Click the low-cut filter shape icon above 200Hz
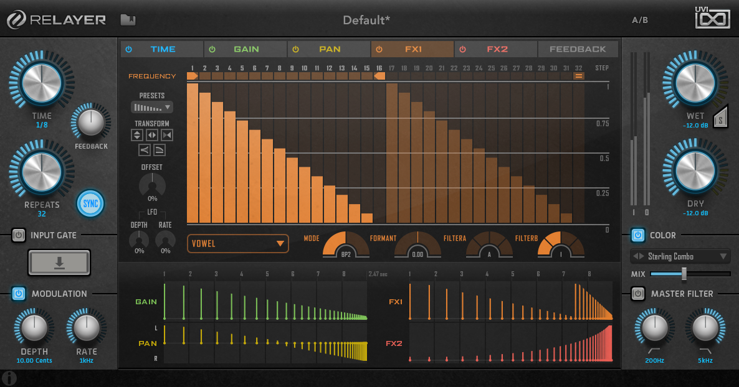This screenshot has height=387, width=739. pyautogui.click(x=654, y=351)
